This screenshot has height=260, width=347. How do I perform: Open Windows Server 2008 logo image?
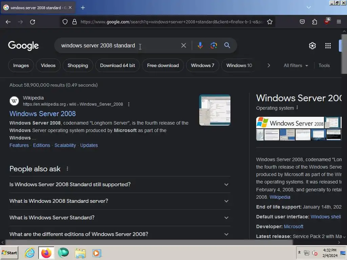tap(290, 123)
